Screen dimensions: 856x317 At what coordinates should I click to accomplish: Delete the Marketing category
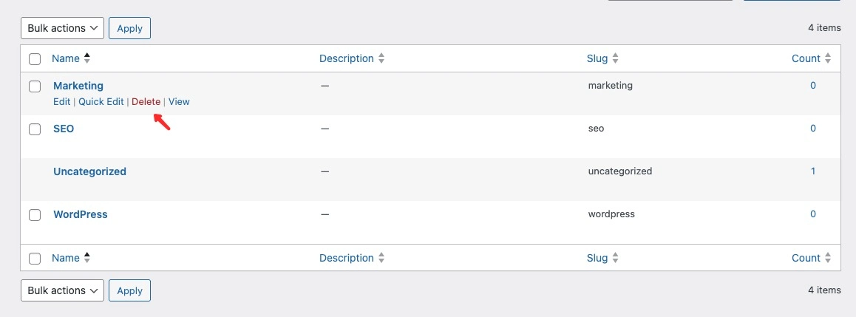coord(146,101)
